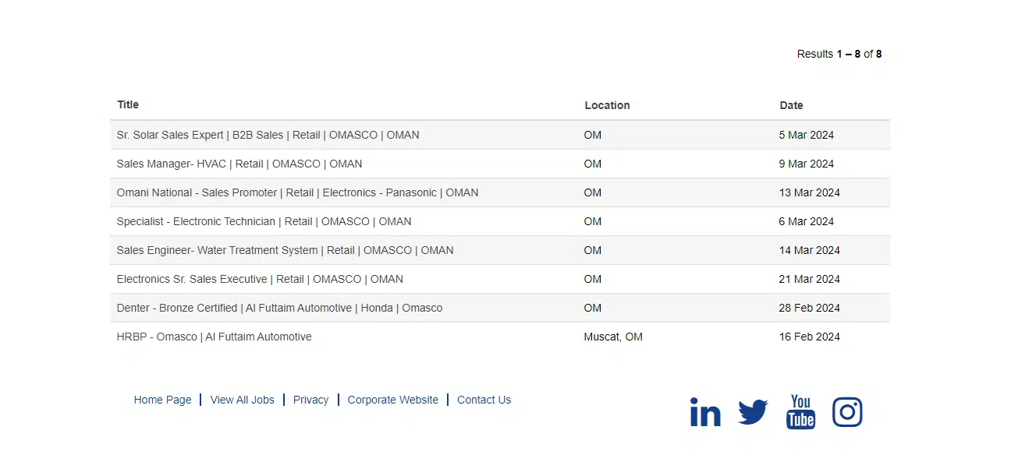Open Denter - Bronze Certified job listing

(279, 308)
